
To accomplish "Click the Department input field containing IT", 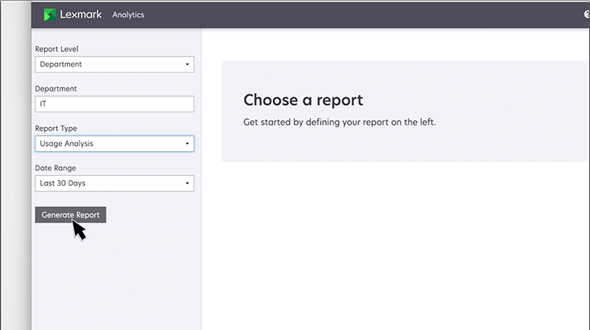I will [x=114, y=104].
